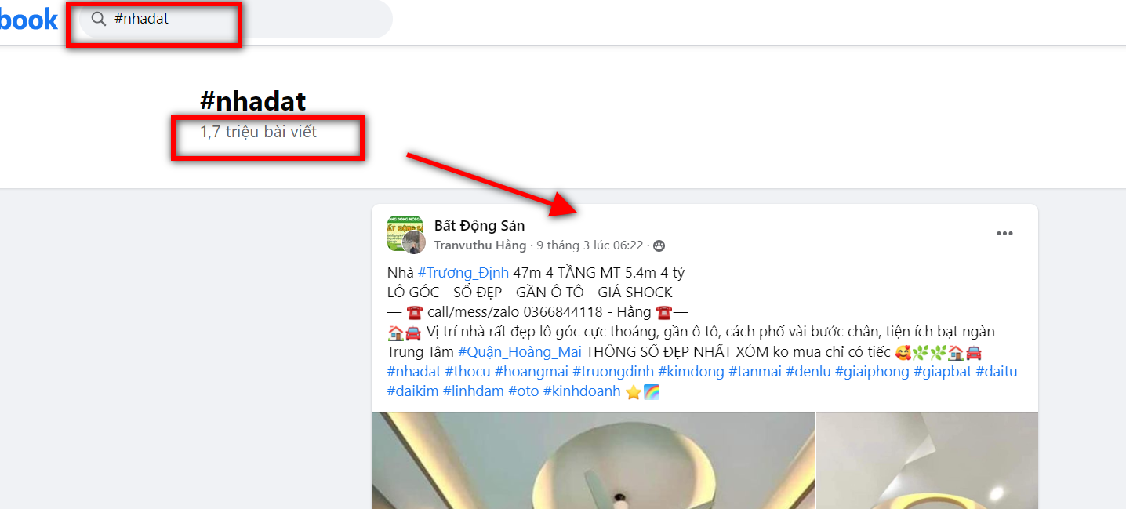Open the large ceiling photo on the left
The height and width of the screenshot is (509, 1126).
593,460
